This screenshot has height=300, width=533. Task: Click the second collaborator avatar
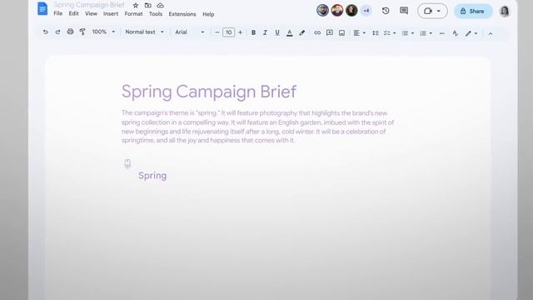click(x=337, y=10)
